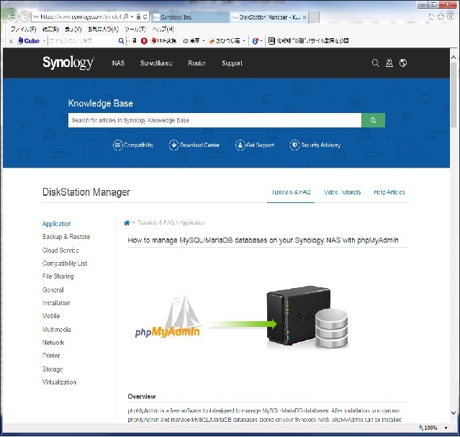Open the File Sharing category
This screenshot has width=460, height=437.
click(x=58, y=276)
